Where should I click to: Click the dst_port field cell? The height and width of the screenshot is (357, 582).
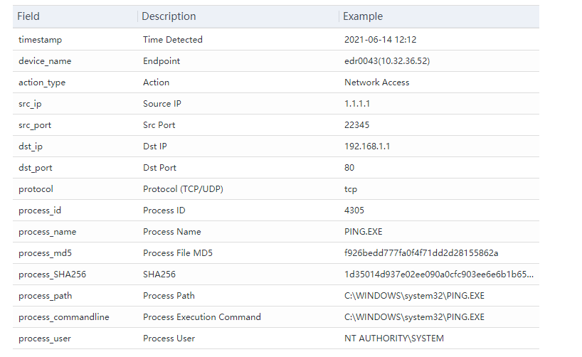pyautogui.click(x=35, y=168)
